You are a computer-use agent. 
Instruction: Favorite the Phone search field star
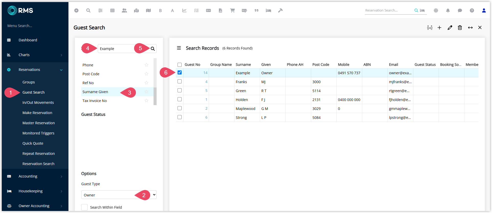(146, 65)
